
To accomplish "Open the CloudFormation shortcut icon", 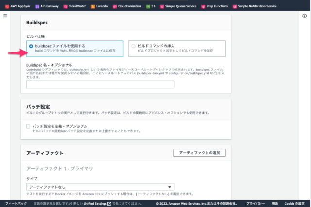I will [x=115, y=6].
